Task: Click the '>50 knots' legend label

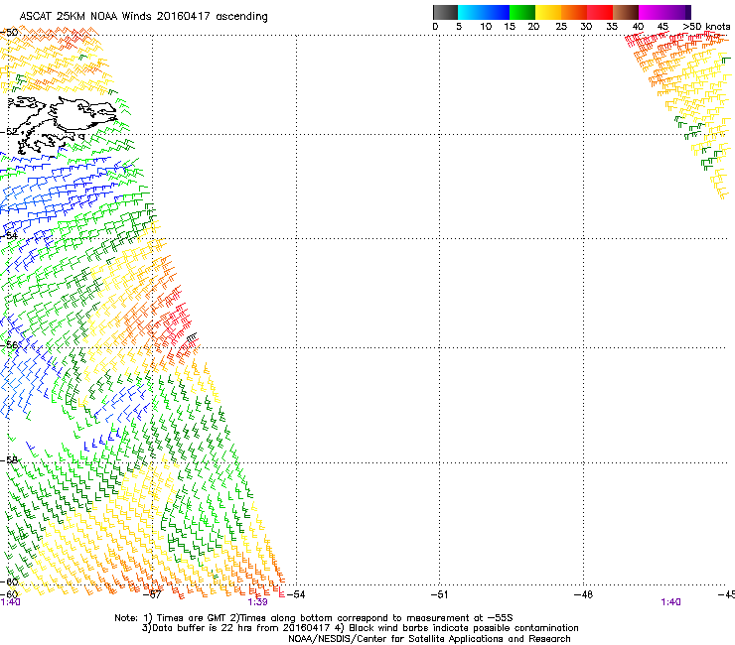Action: click(706, 27)
